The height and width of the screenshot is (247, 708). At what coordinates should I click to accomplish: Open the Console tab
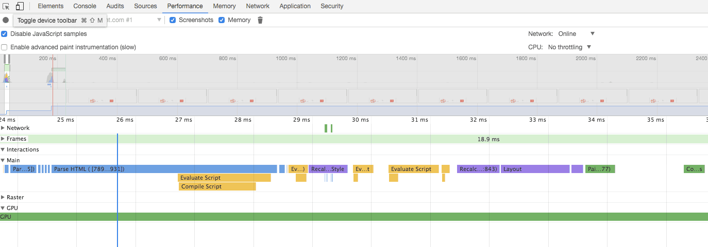(85, 6)
